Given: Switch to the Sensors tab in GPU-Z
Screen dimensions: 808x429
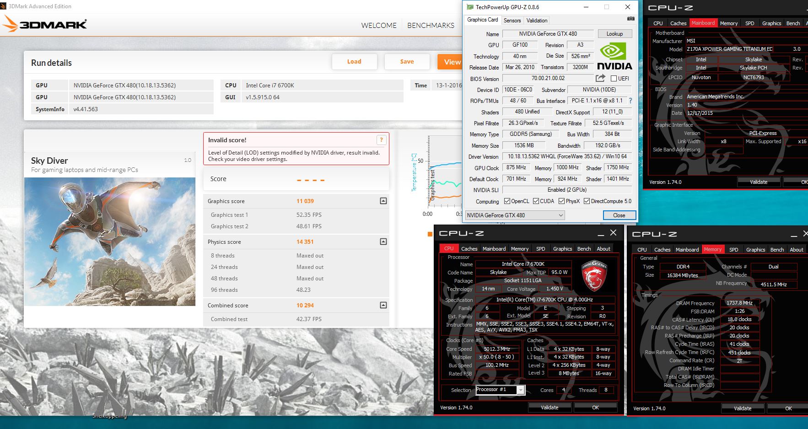Looking at the screenshot, I should [x=512, y=21].
